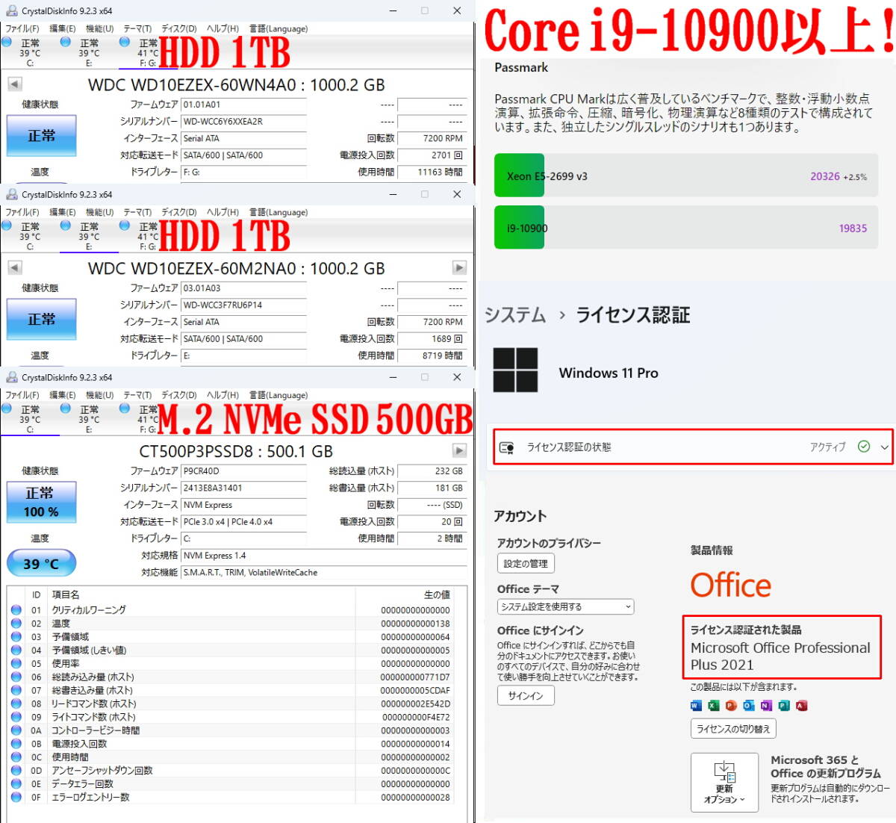Open the 機能(U) menu in CrystalDiskInfo
This screenshot has width=896, height=823.
click(x=97, y=28)
